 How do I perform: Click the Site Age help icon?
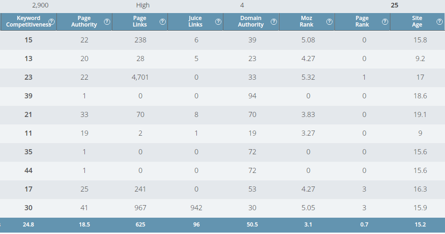[x=439, y=21]
